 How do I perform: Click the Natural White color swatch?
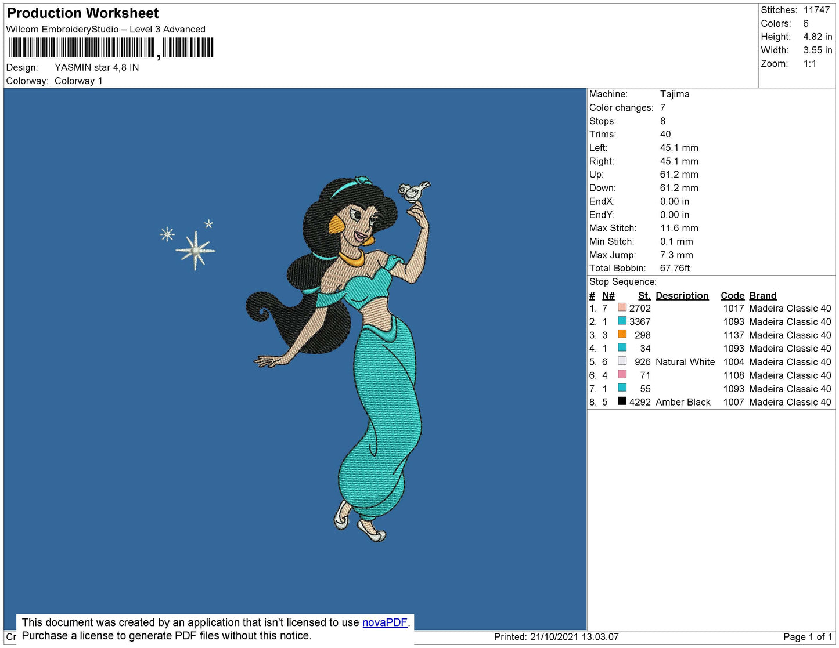(622, 361)
